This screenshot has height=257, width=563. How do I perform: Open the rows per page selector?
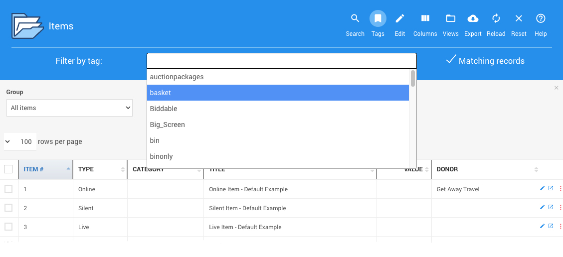point(20,142)
